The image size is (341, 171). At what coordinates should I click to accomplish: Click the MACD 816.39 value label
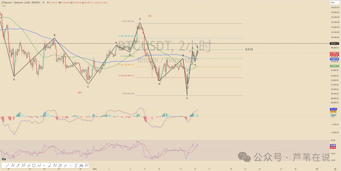(333, 109)
